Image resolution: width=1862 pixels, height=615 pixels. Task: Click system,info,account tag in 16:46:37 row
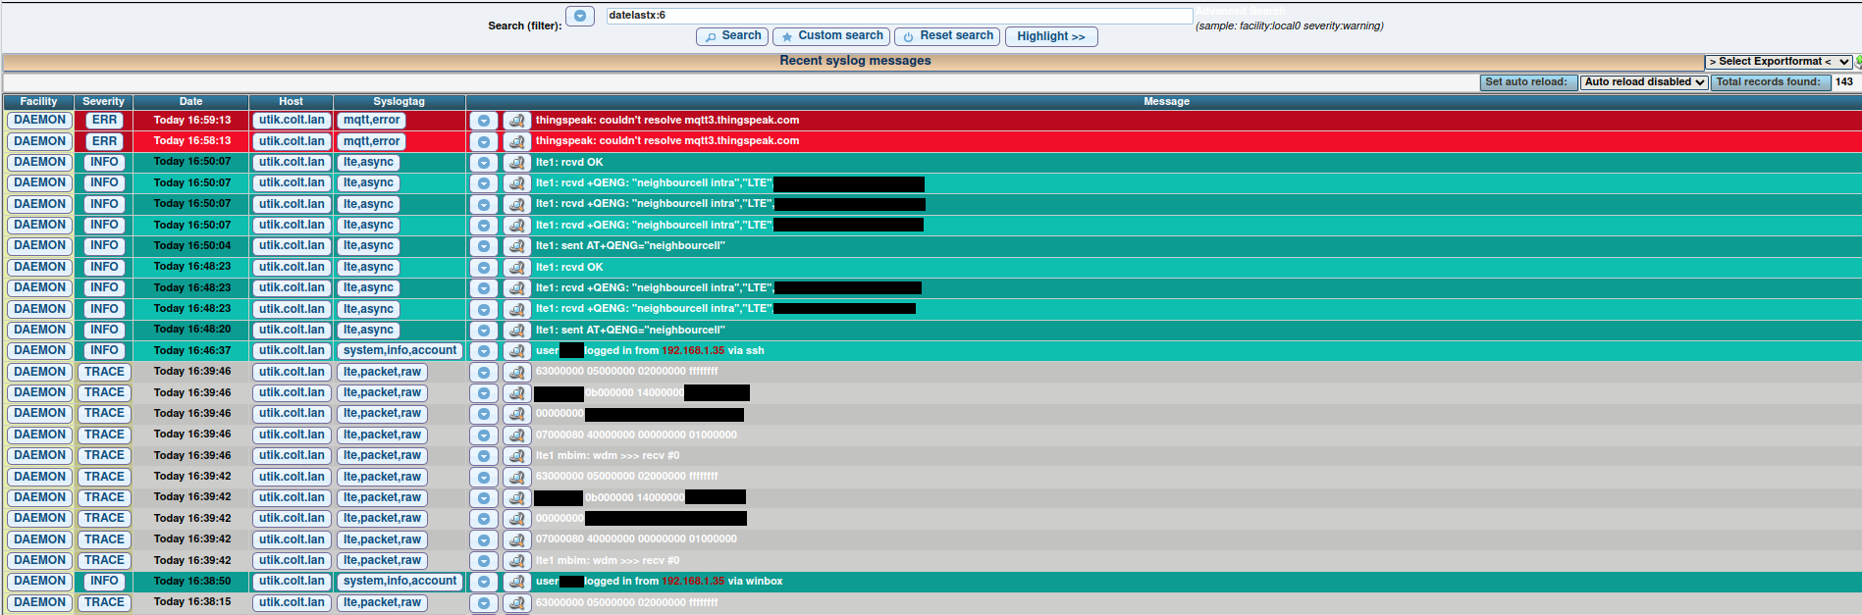[x=399, y=351]
